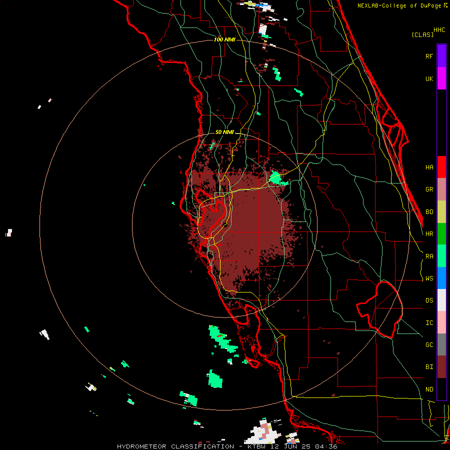Click the "RF" legend label
The width and height of the screenshot is (450, 450).
point(429,56)
